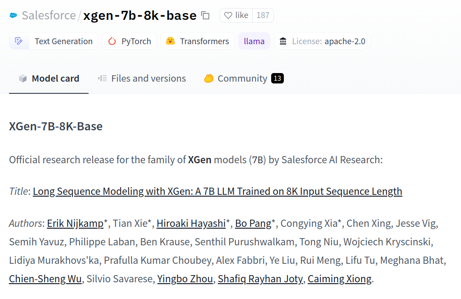Select the Text Generation pipeline icon

pos(19,41)
